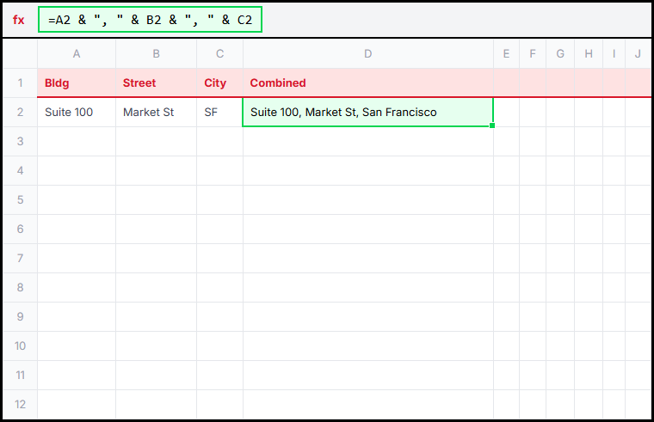The image size is (654, 422).
Task: Click the Street header cell
Action: tap(156, 83)
